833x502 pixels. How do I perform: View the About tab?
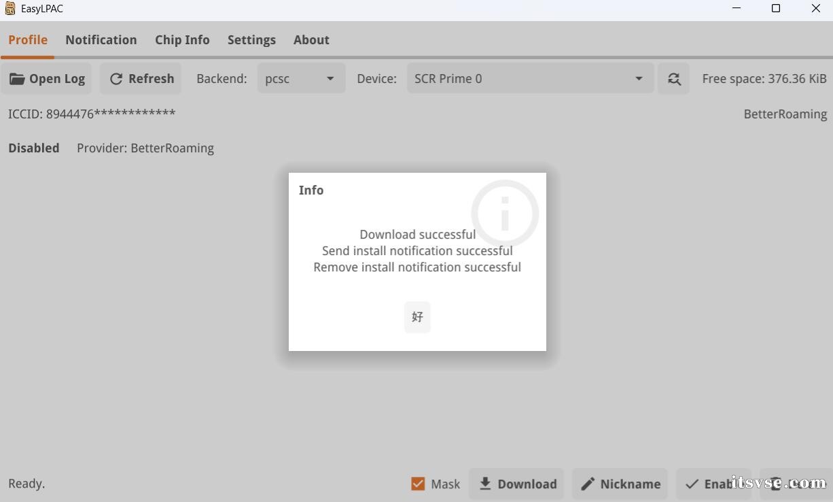tap(311, 40)
